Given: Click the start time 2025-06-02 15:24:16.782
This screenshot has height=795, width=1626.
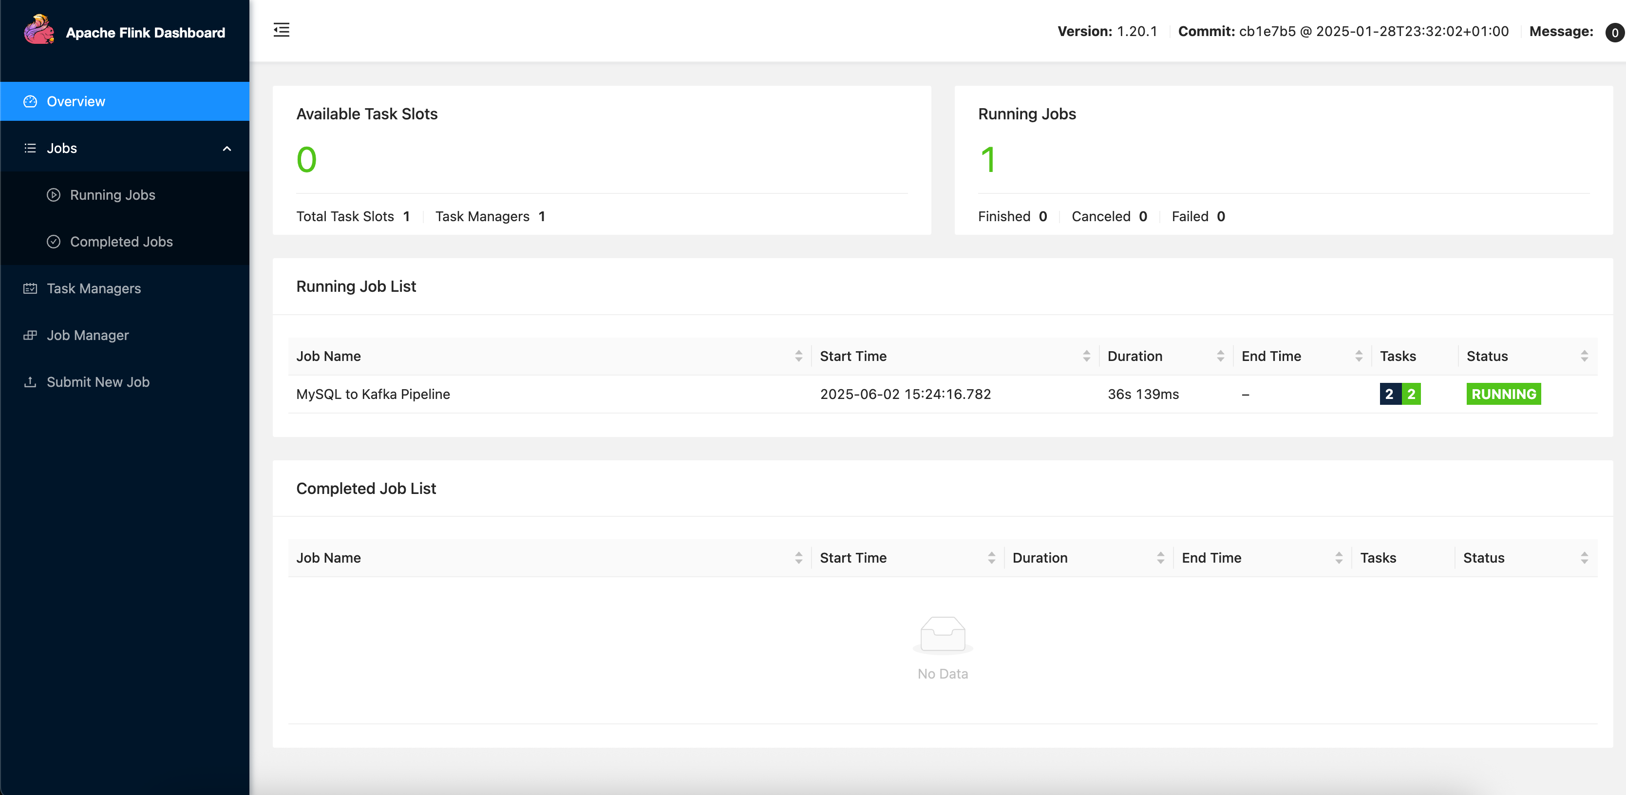Looking at the screenshot, I should 905,394.
